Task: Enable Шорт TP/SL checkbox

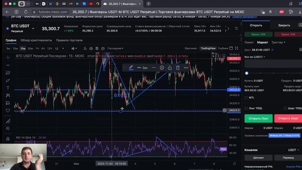Action: coord(285,108)
